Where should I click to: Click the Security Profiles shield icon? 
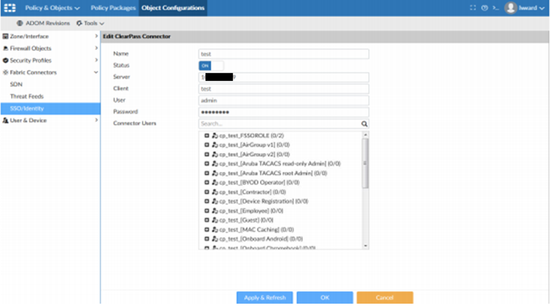tap(5, 60)
